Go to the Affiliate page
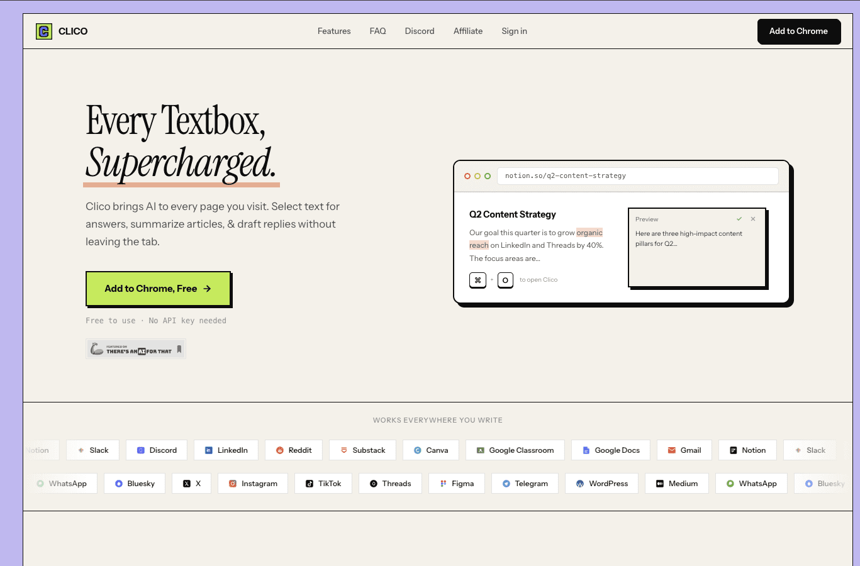The image size is (860, 566). [468, 31]
